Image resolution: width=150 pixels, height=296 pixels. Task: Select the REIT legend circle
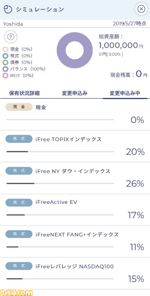click(5, 76)
